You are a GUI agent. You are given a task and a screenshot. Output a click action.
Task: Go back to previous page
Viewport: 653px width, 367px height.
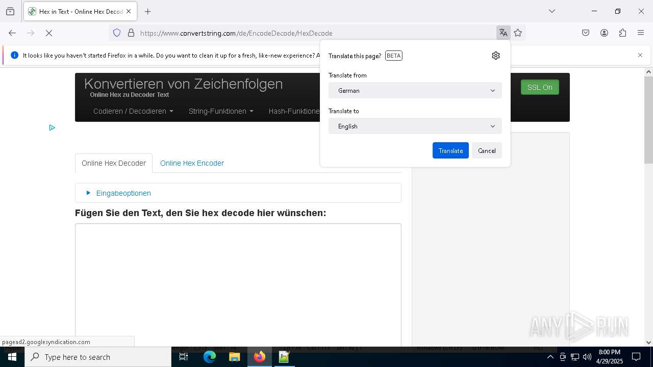[x=12, y=33]
